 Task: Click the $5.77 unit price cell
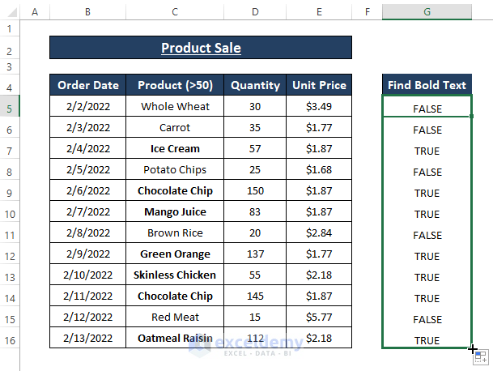click(320, 318)
